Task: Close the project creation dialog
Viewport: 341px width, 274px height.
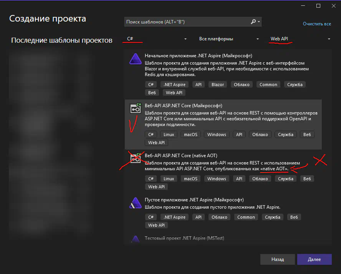Action: pyautogui.click(x=334, y=6)
